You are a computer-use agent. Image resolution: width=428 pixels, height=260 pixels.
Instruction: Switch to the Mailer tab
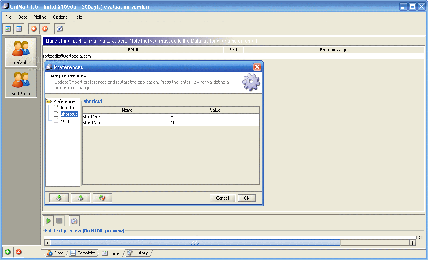pos(111,253)
